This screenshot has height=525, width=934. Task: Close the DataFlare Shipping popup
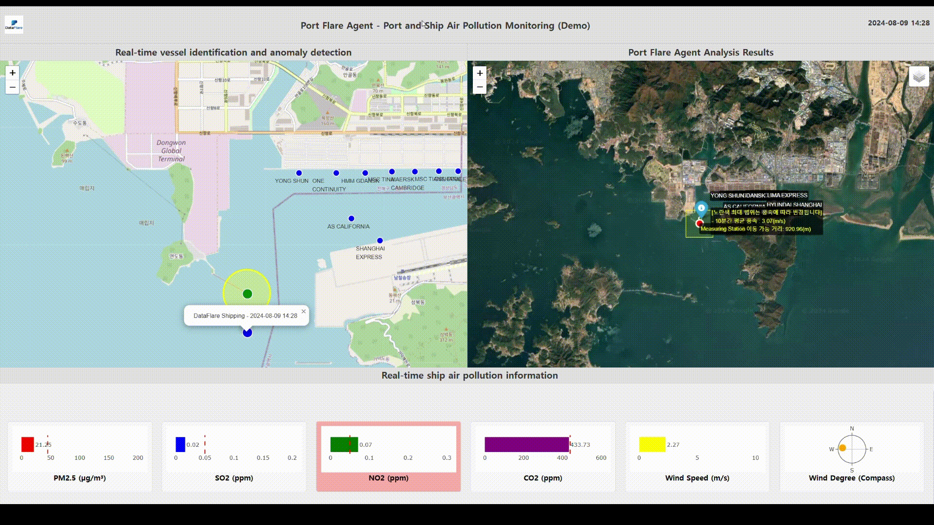click(304, 312)
